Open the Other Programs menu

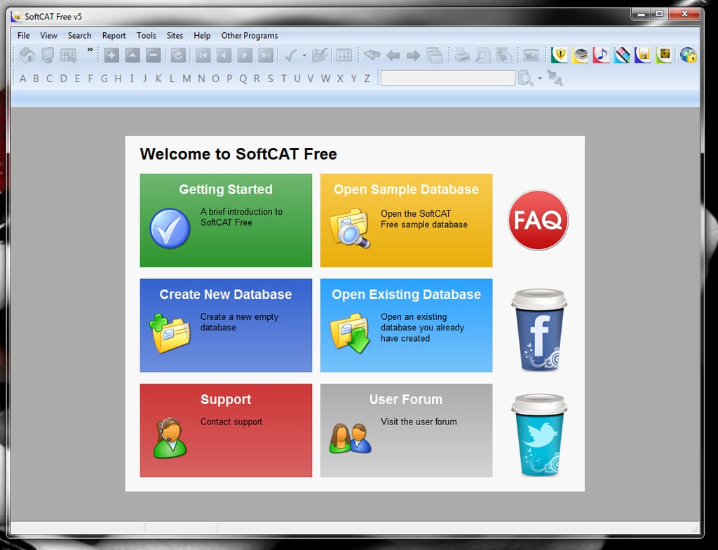pos(250,35)
